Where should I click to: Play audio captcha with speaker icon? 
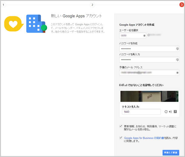(170, 112)
